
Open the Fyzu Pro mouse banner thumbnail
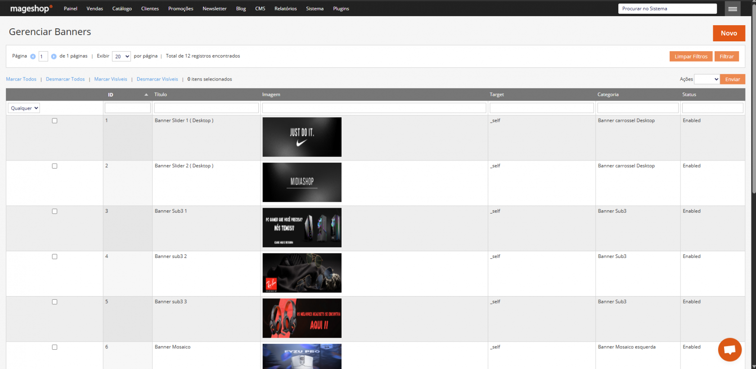302,356
